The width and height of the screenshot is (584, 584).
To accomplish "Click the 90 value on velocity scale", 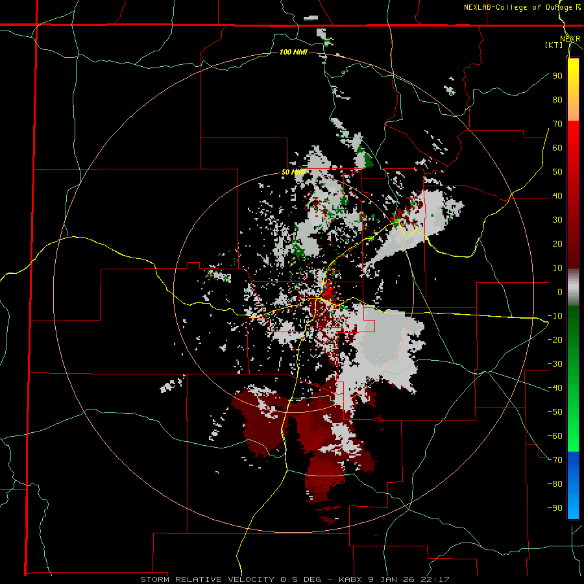I will click(x=557, y=76).
